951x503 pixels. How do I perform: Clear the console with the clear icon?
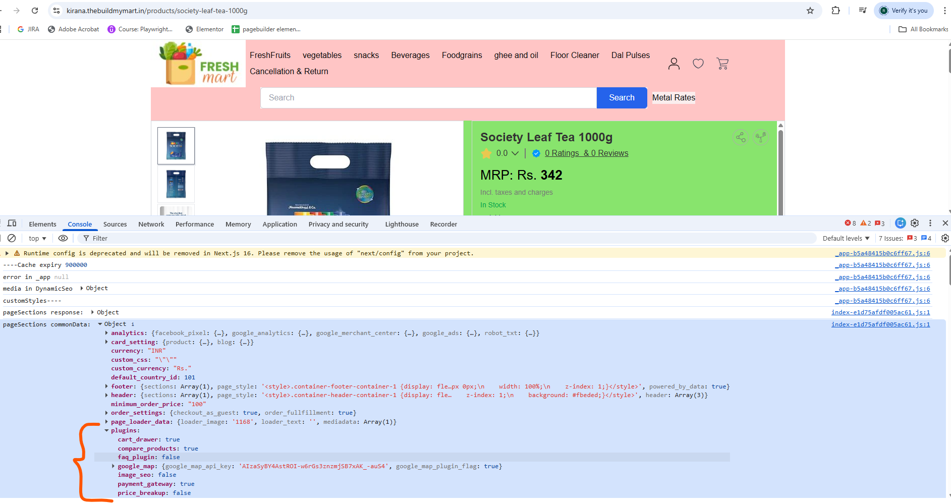(x=12, y=238)
